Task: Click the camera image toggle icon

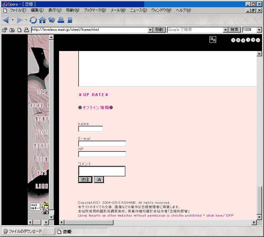Action: click(x=12, y=30)
